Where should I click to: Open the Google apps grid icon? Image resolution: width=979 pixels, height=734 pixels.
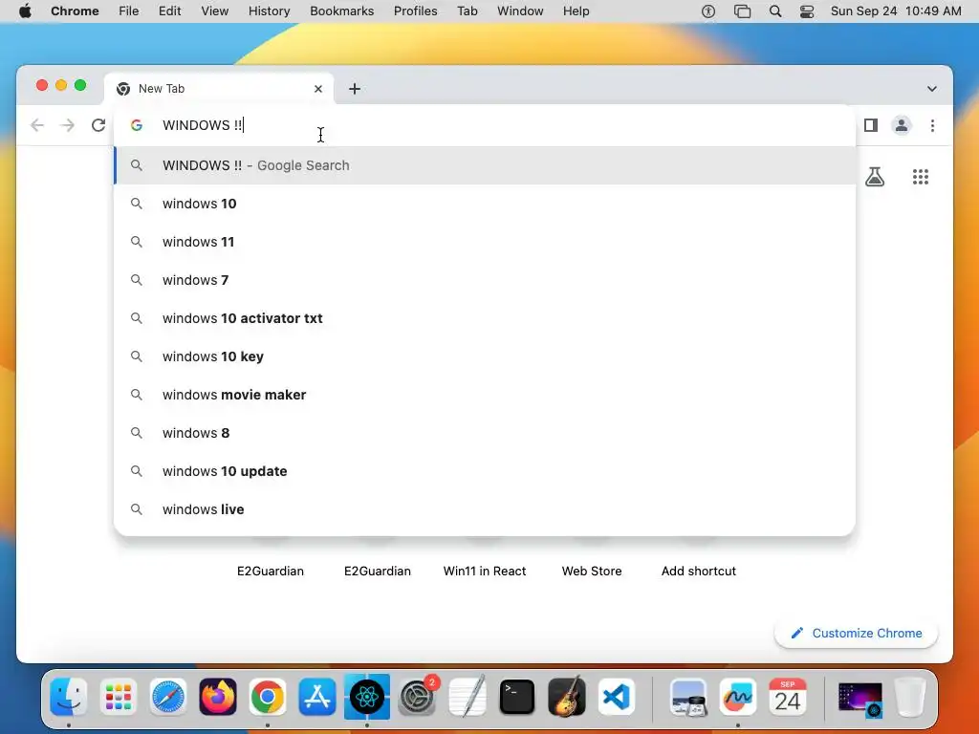(921, 177)
